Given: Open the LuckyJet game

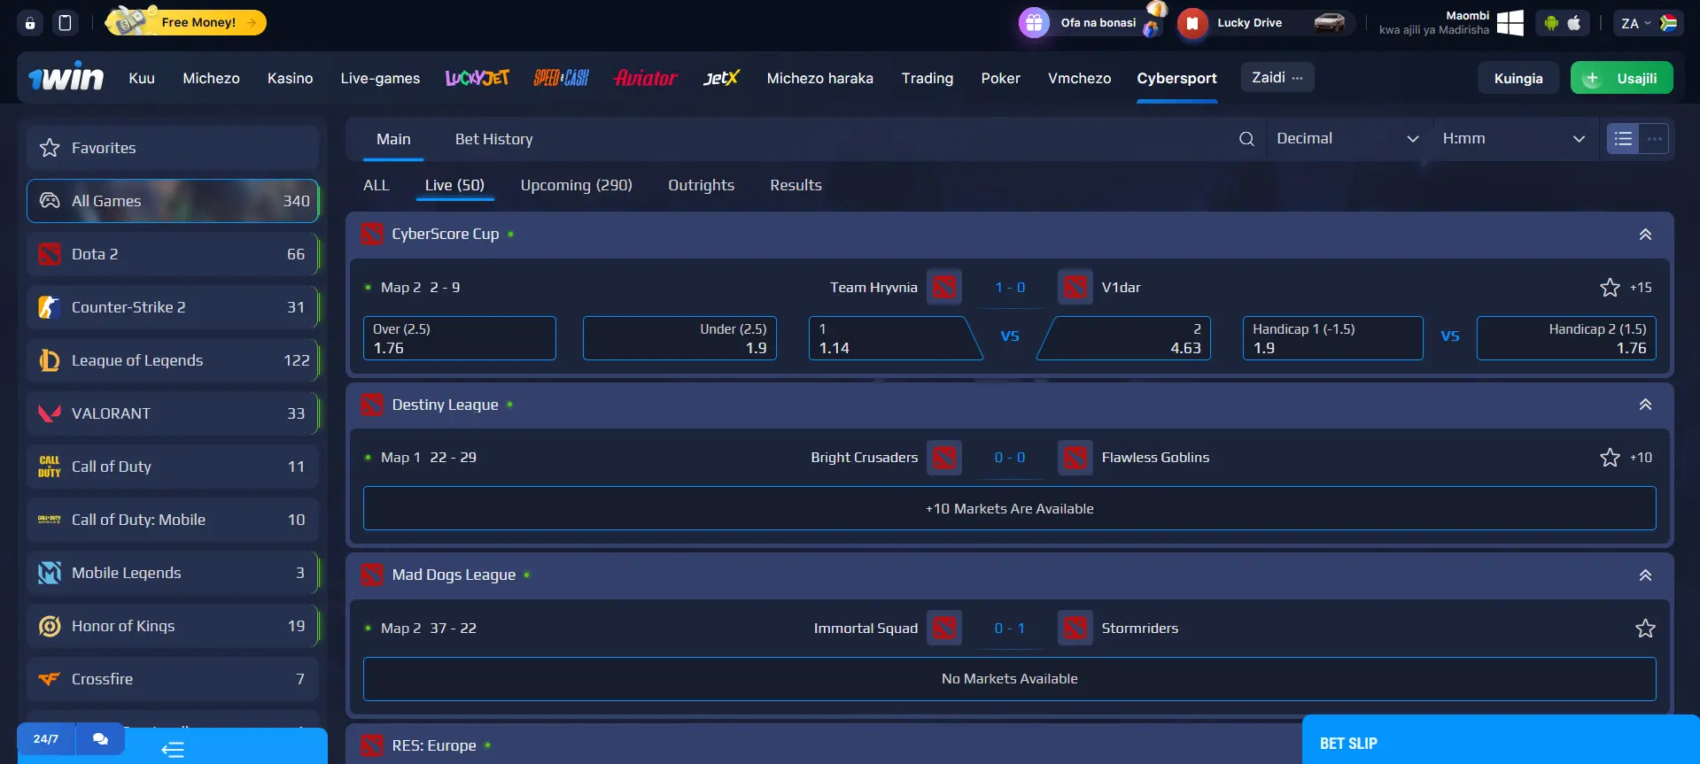Looking at the screenshot, I should pyautogui.click(x=477, y=78).
